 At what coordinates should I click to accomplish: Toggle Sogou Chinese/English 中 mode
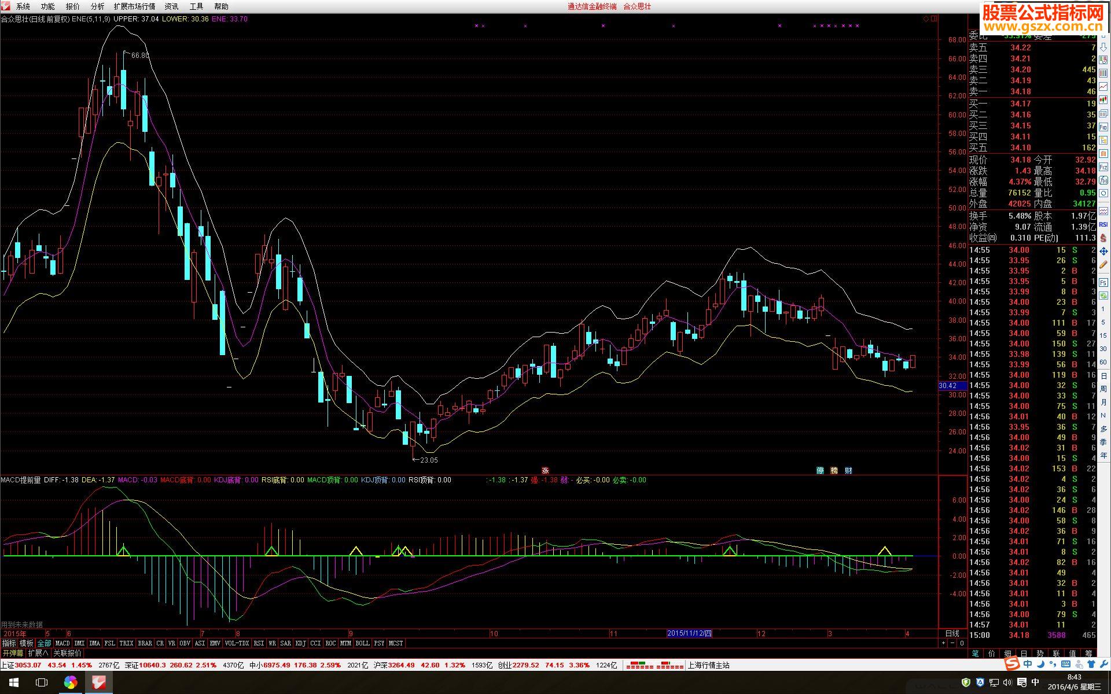point(1028,664)
